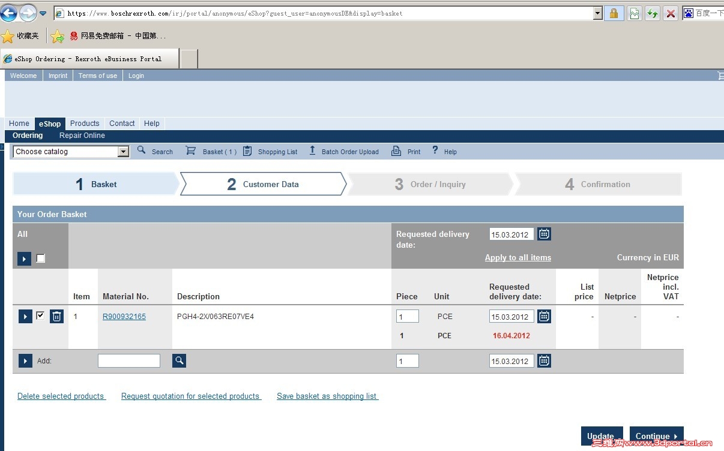Click Apply to all items link

point(518,258)
